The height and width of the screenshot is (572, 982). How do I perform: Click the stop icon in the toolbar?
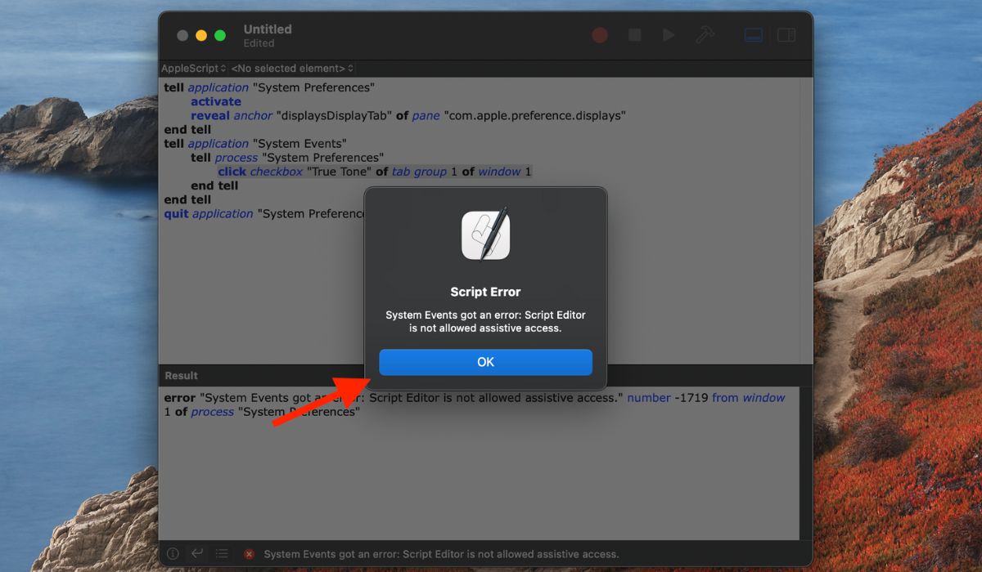coord(634,34)
